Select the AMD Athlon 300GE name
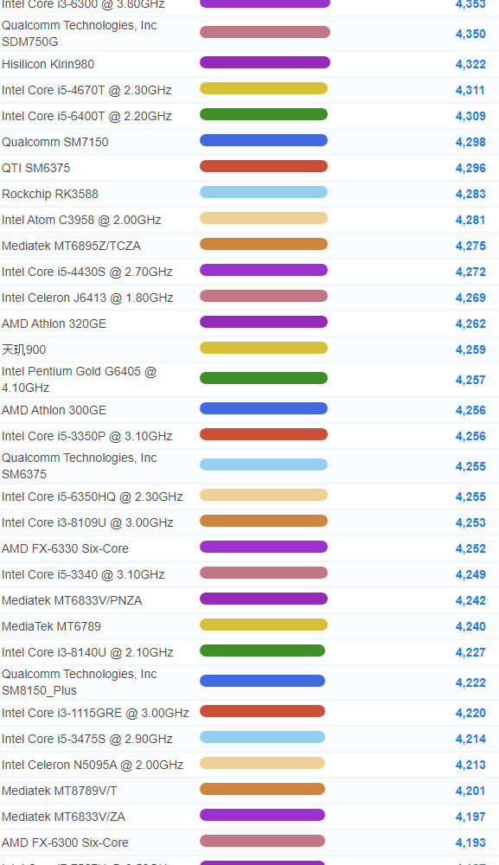499x865 pixels. (x=54, y=410)
